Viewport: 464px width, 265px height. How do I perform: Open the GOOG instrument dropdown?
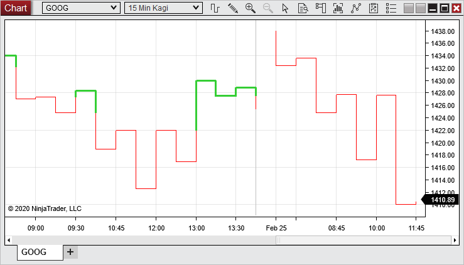[81, 8]
